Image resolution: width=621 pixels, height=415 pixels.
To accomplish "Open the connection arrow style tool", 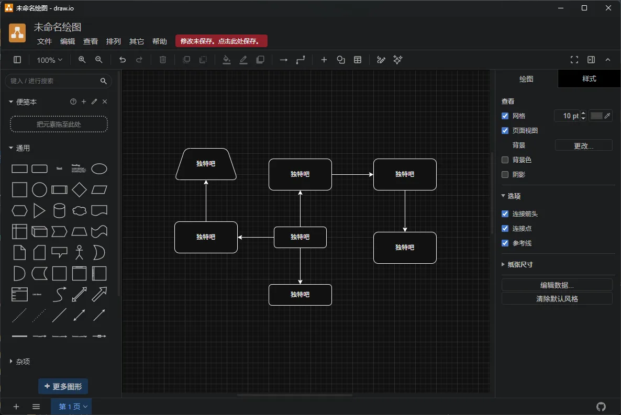I will click(x=284, y=60).
